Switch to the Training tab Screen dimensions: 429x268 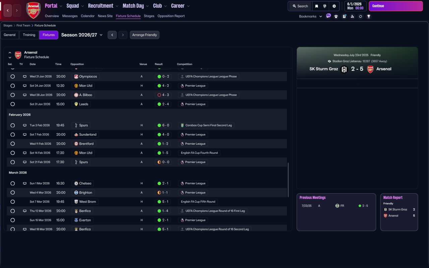pos(29,35)
